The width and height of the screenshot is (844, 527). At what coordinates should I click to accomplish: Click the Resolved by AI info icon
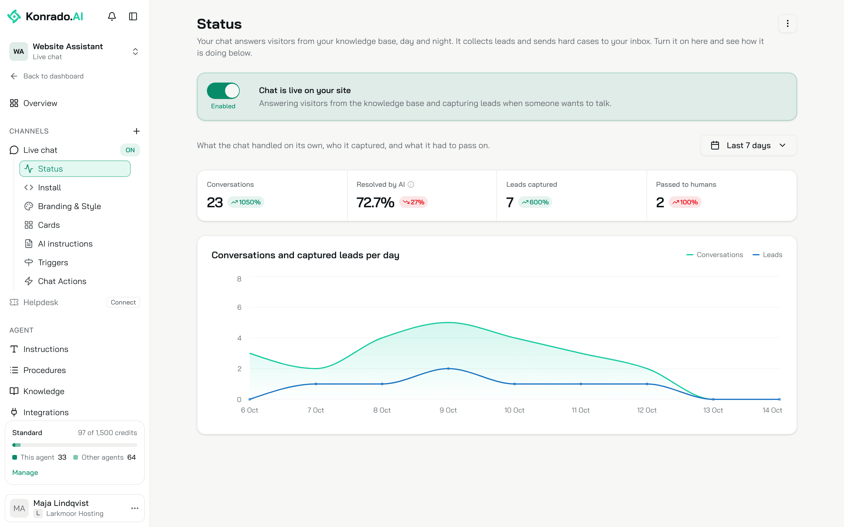point(411,184)
